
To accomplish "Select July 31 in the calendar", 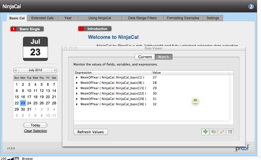I will [29, 109].
